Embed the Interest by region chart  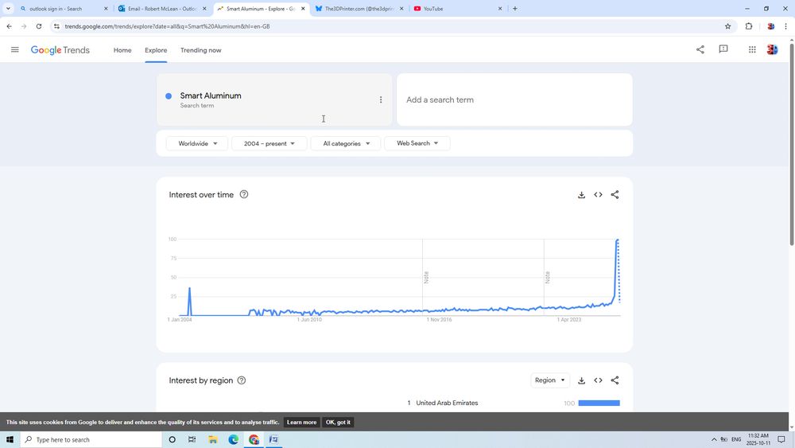599,380
